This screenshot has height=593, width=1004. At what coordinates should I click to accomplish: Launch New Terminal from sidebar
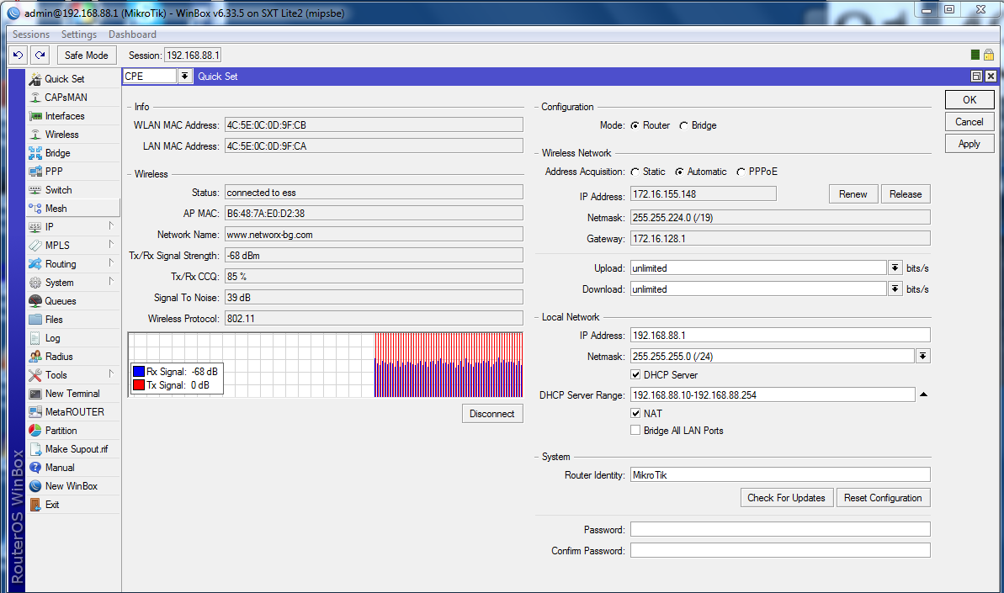tap(35, 394)
